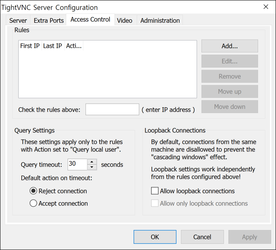Dismiss the dialog with Cancel

click(202, 237)
